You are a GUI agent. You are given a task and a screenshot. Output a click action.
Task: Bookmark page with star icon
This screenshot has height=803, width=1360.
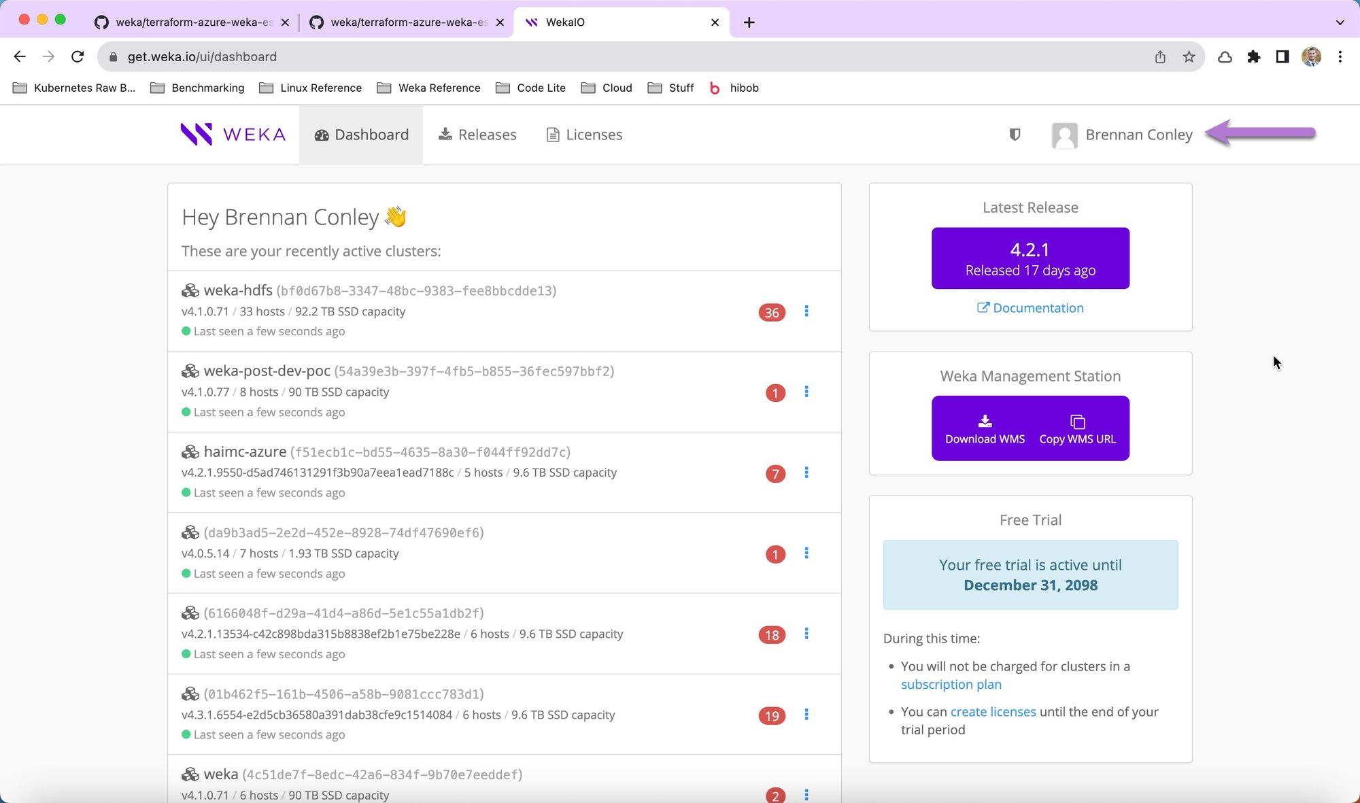[1189, 57]
